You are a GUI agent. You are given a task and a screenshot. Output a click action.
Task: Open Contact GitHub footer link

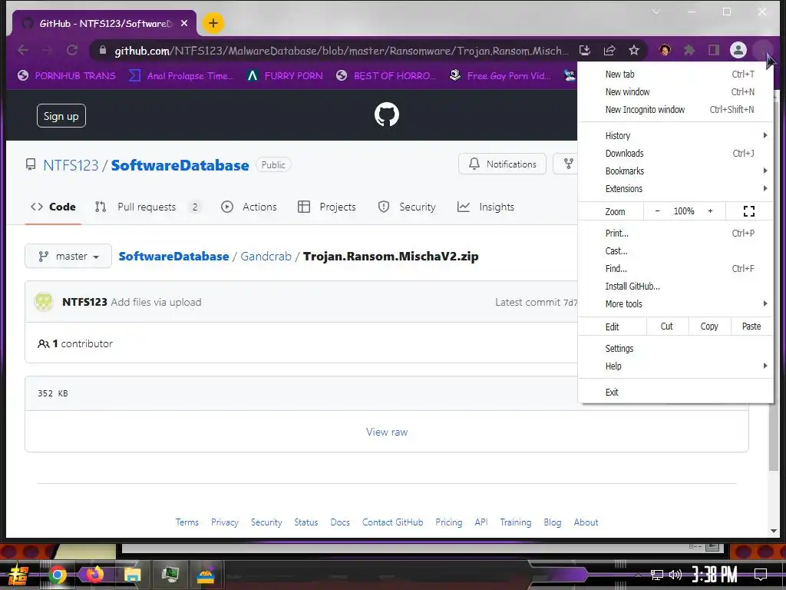pos(392,522)
